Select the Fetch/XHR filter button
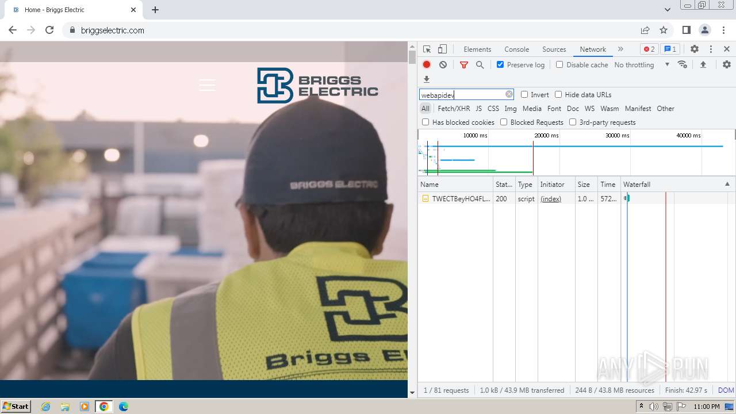The image size is (736, 414). tap(454, 109)
